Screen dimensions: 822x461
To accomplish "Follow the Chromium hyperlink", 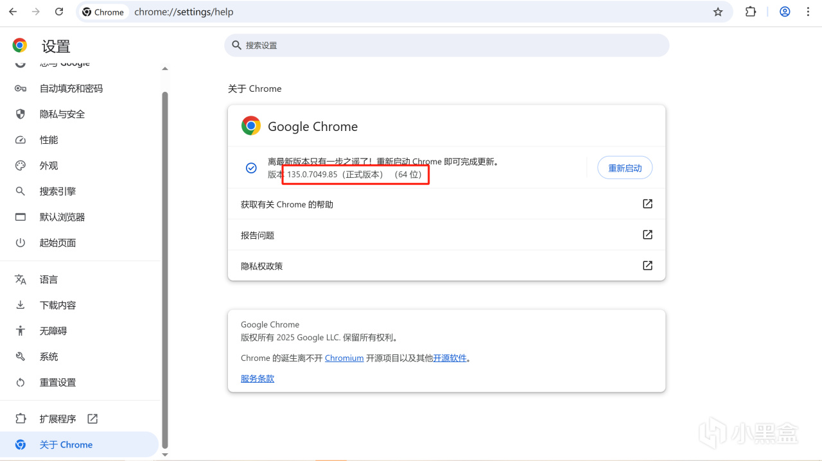I will click(344, 358).
